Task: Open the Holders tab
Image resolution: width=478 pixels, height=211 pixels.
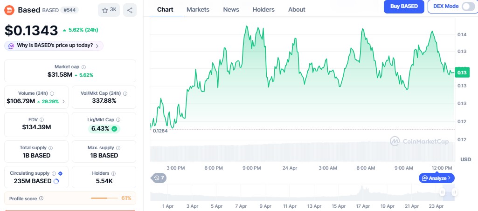Action: [263, 9]
